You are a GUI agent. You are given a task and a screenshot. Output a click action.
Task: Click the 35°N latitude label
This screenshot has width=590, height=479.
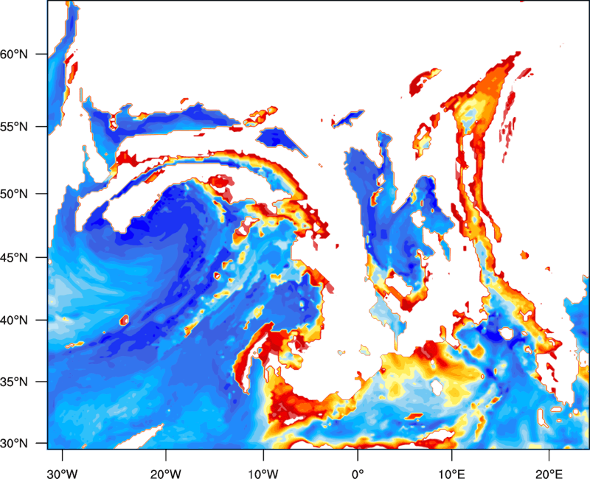14,382
